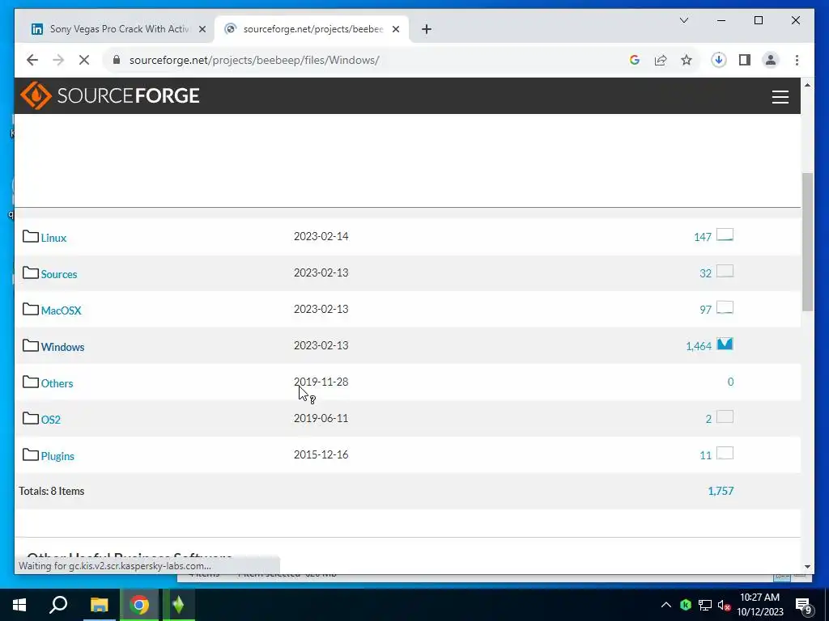Open the Windows downloads chart icon
Image resolution: width=829 pixels, height=621 pixels.
click(725, 344)
